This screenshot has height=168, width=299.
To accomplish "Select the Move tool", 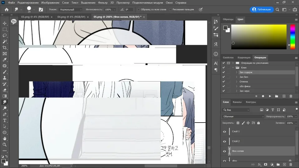I will click(x=5, y=23).
